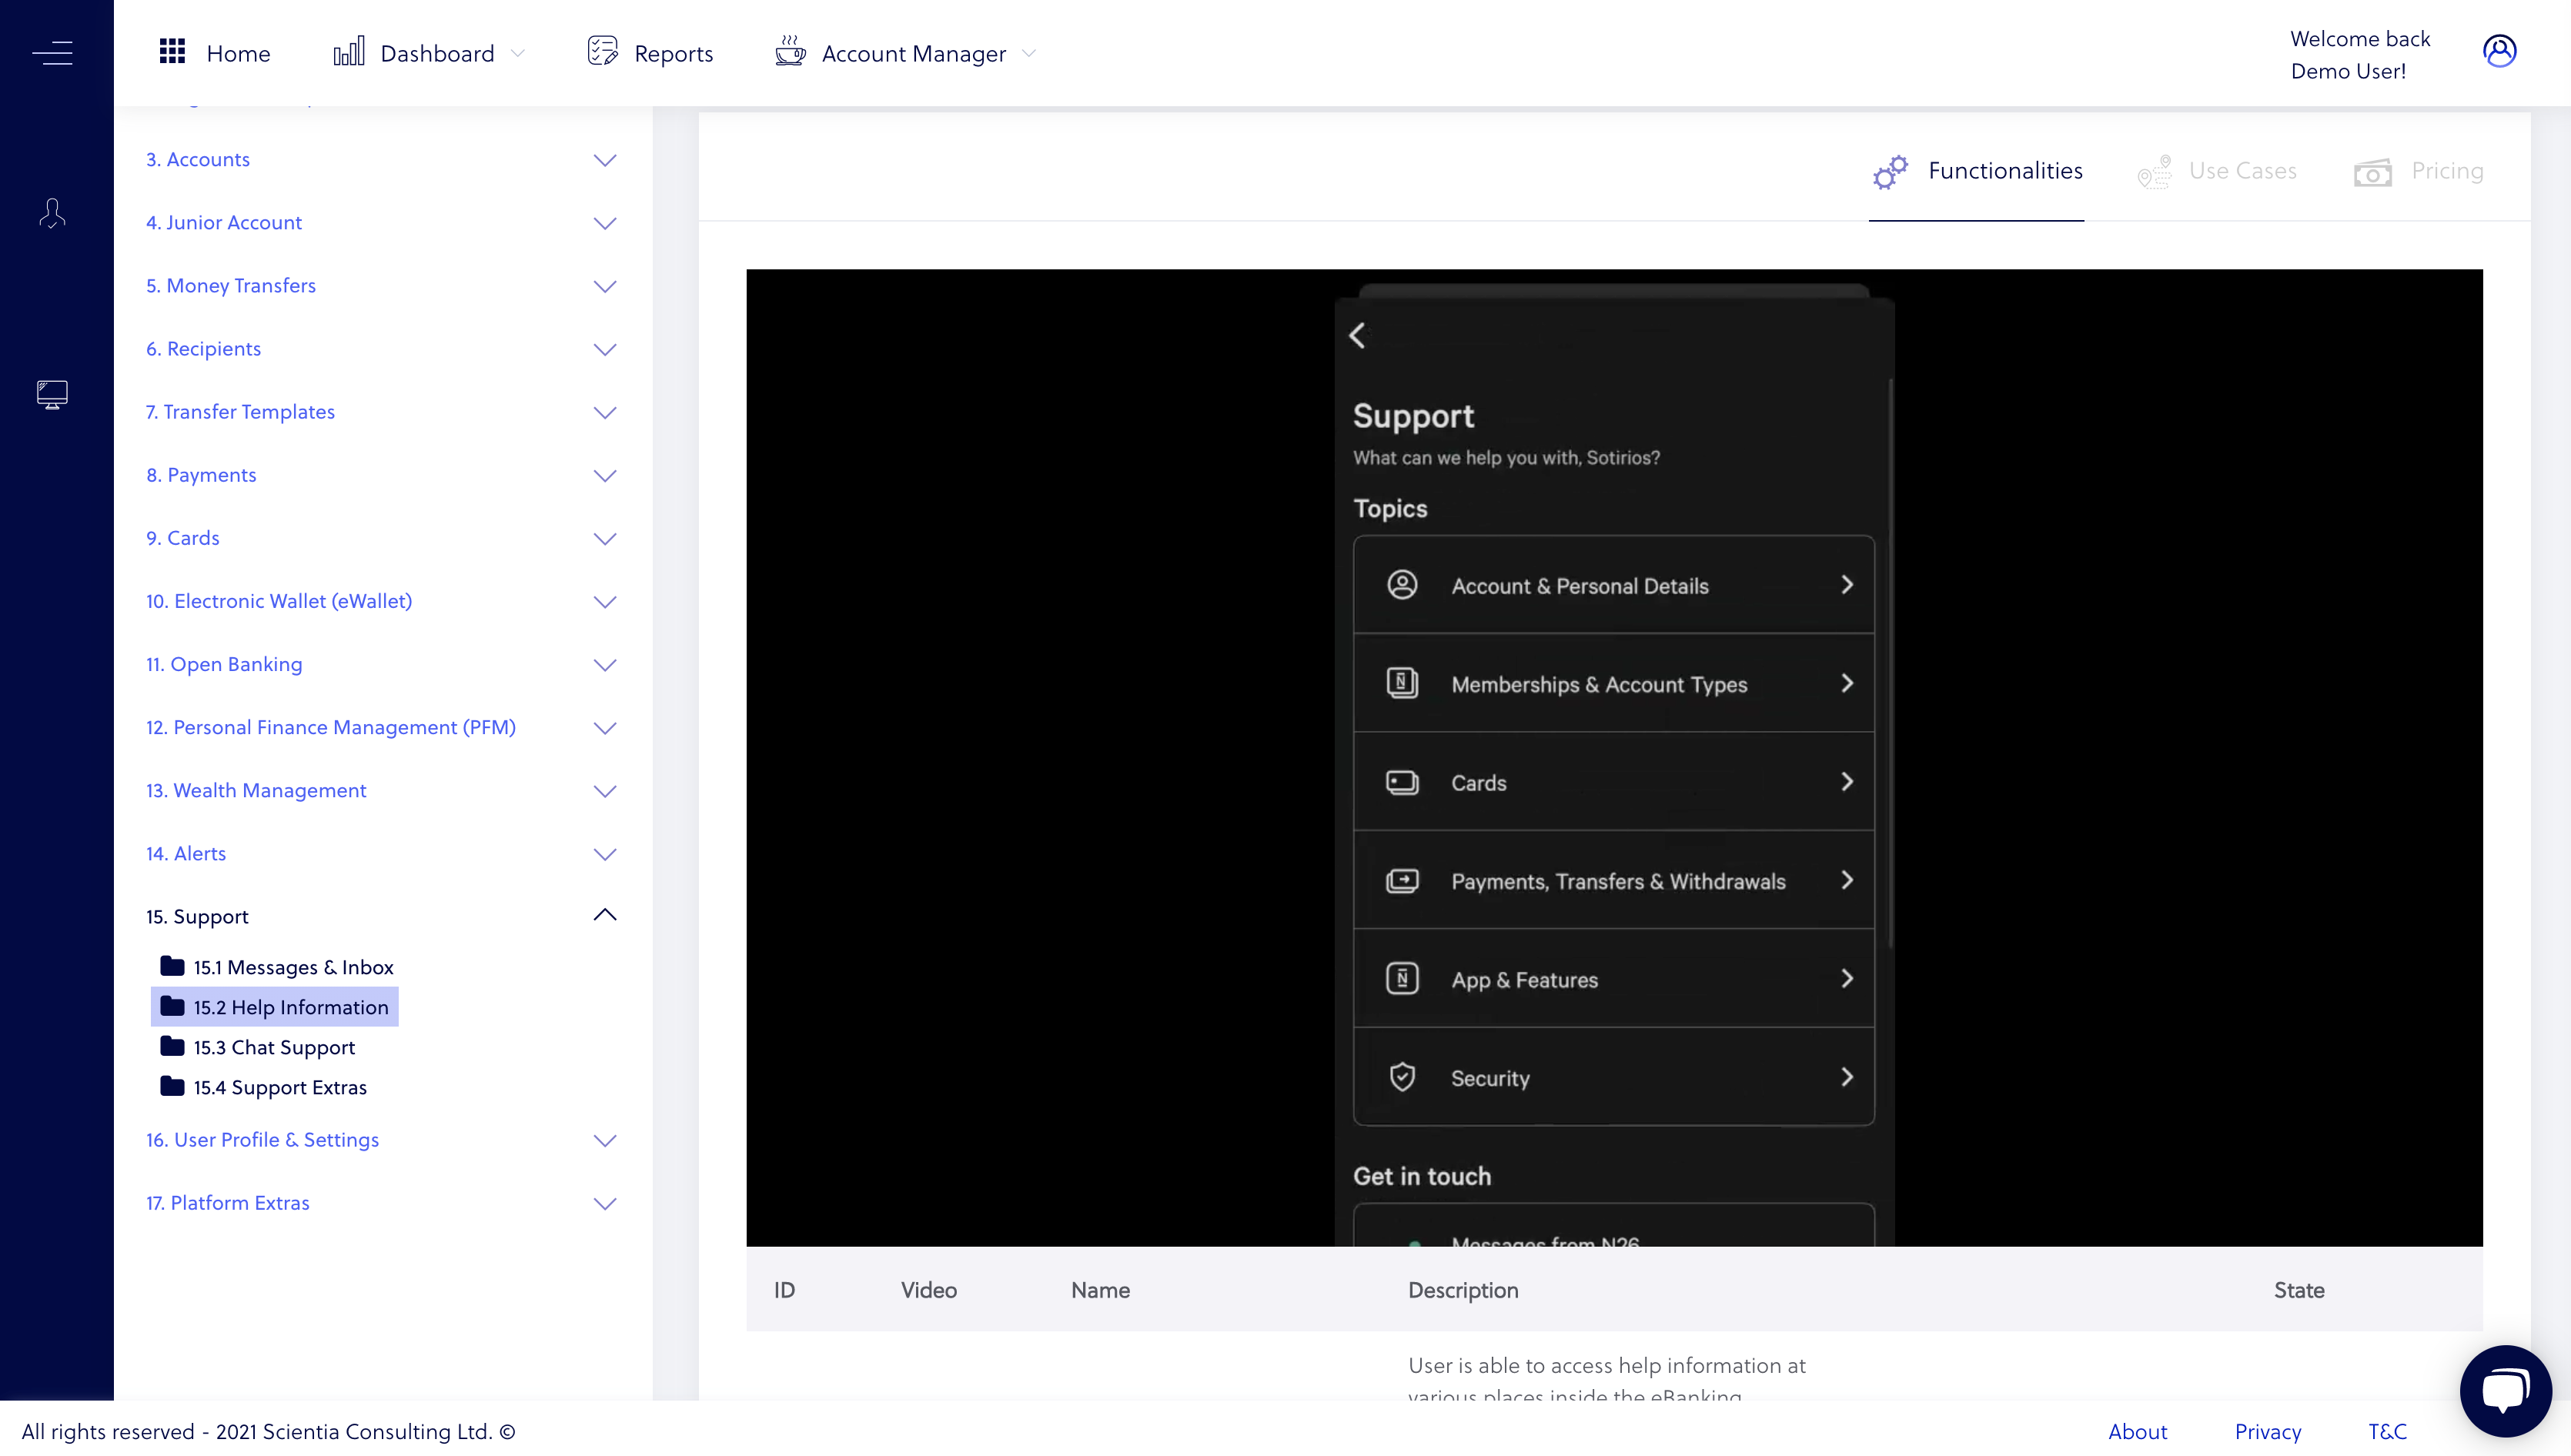This screenshot has width=2571, height=1456.
Task: Click folder icon beside 15.4 Support Extras
Action: 172,1086
